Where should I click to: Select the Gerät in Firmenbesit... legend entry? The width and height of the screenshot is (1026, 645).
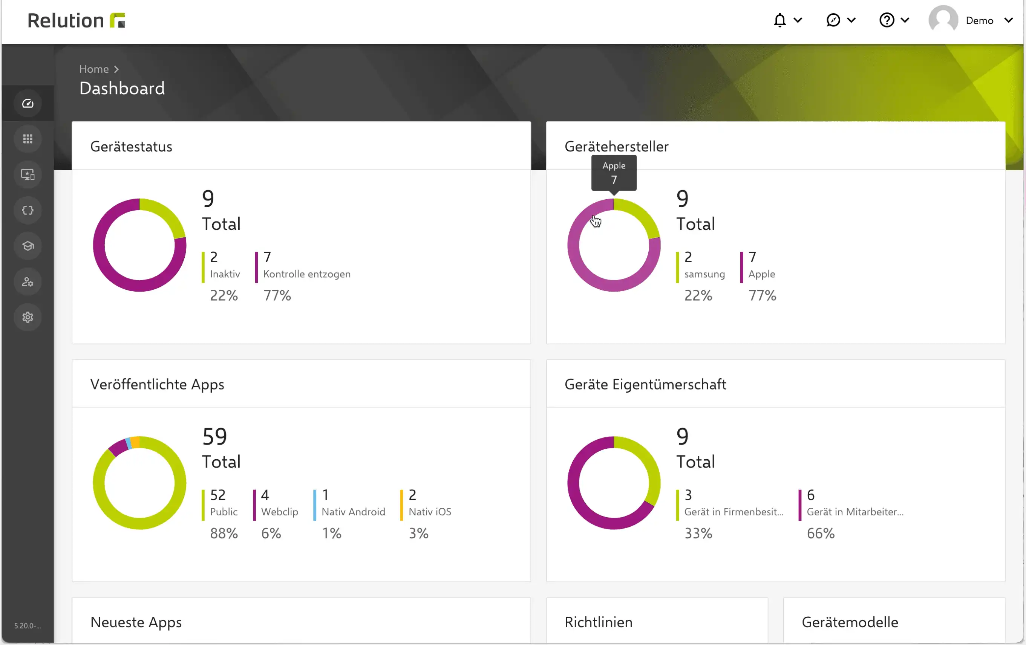click(730, 514)
